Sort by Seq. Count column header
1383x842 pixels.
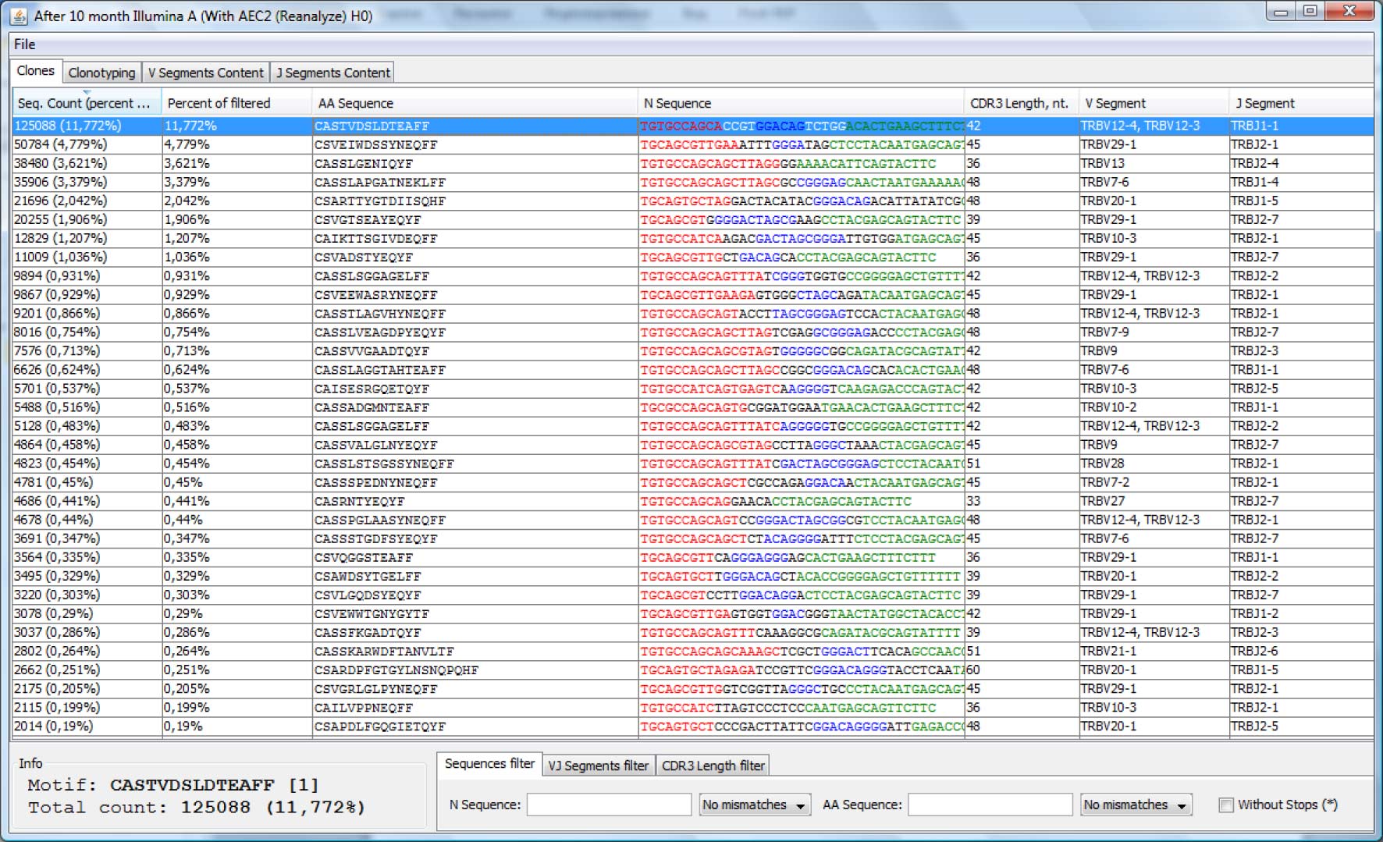84,103
